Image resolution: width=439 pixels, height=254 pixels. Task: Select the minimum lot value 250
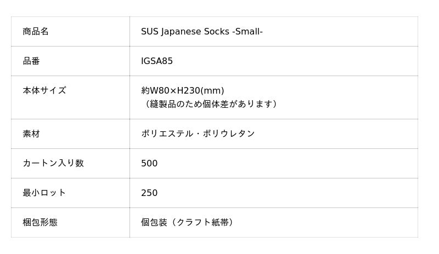click(x=149, y=193)
